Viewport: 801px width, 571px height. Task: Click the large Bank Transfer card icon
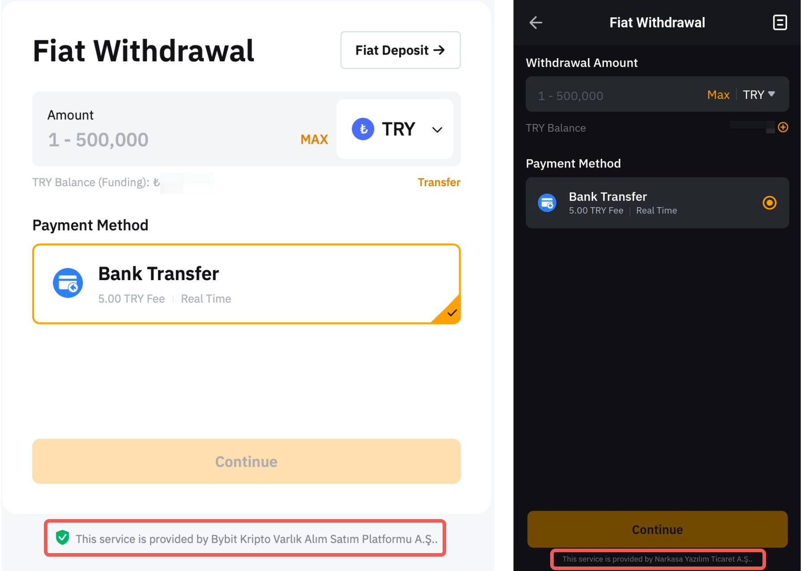68,283
